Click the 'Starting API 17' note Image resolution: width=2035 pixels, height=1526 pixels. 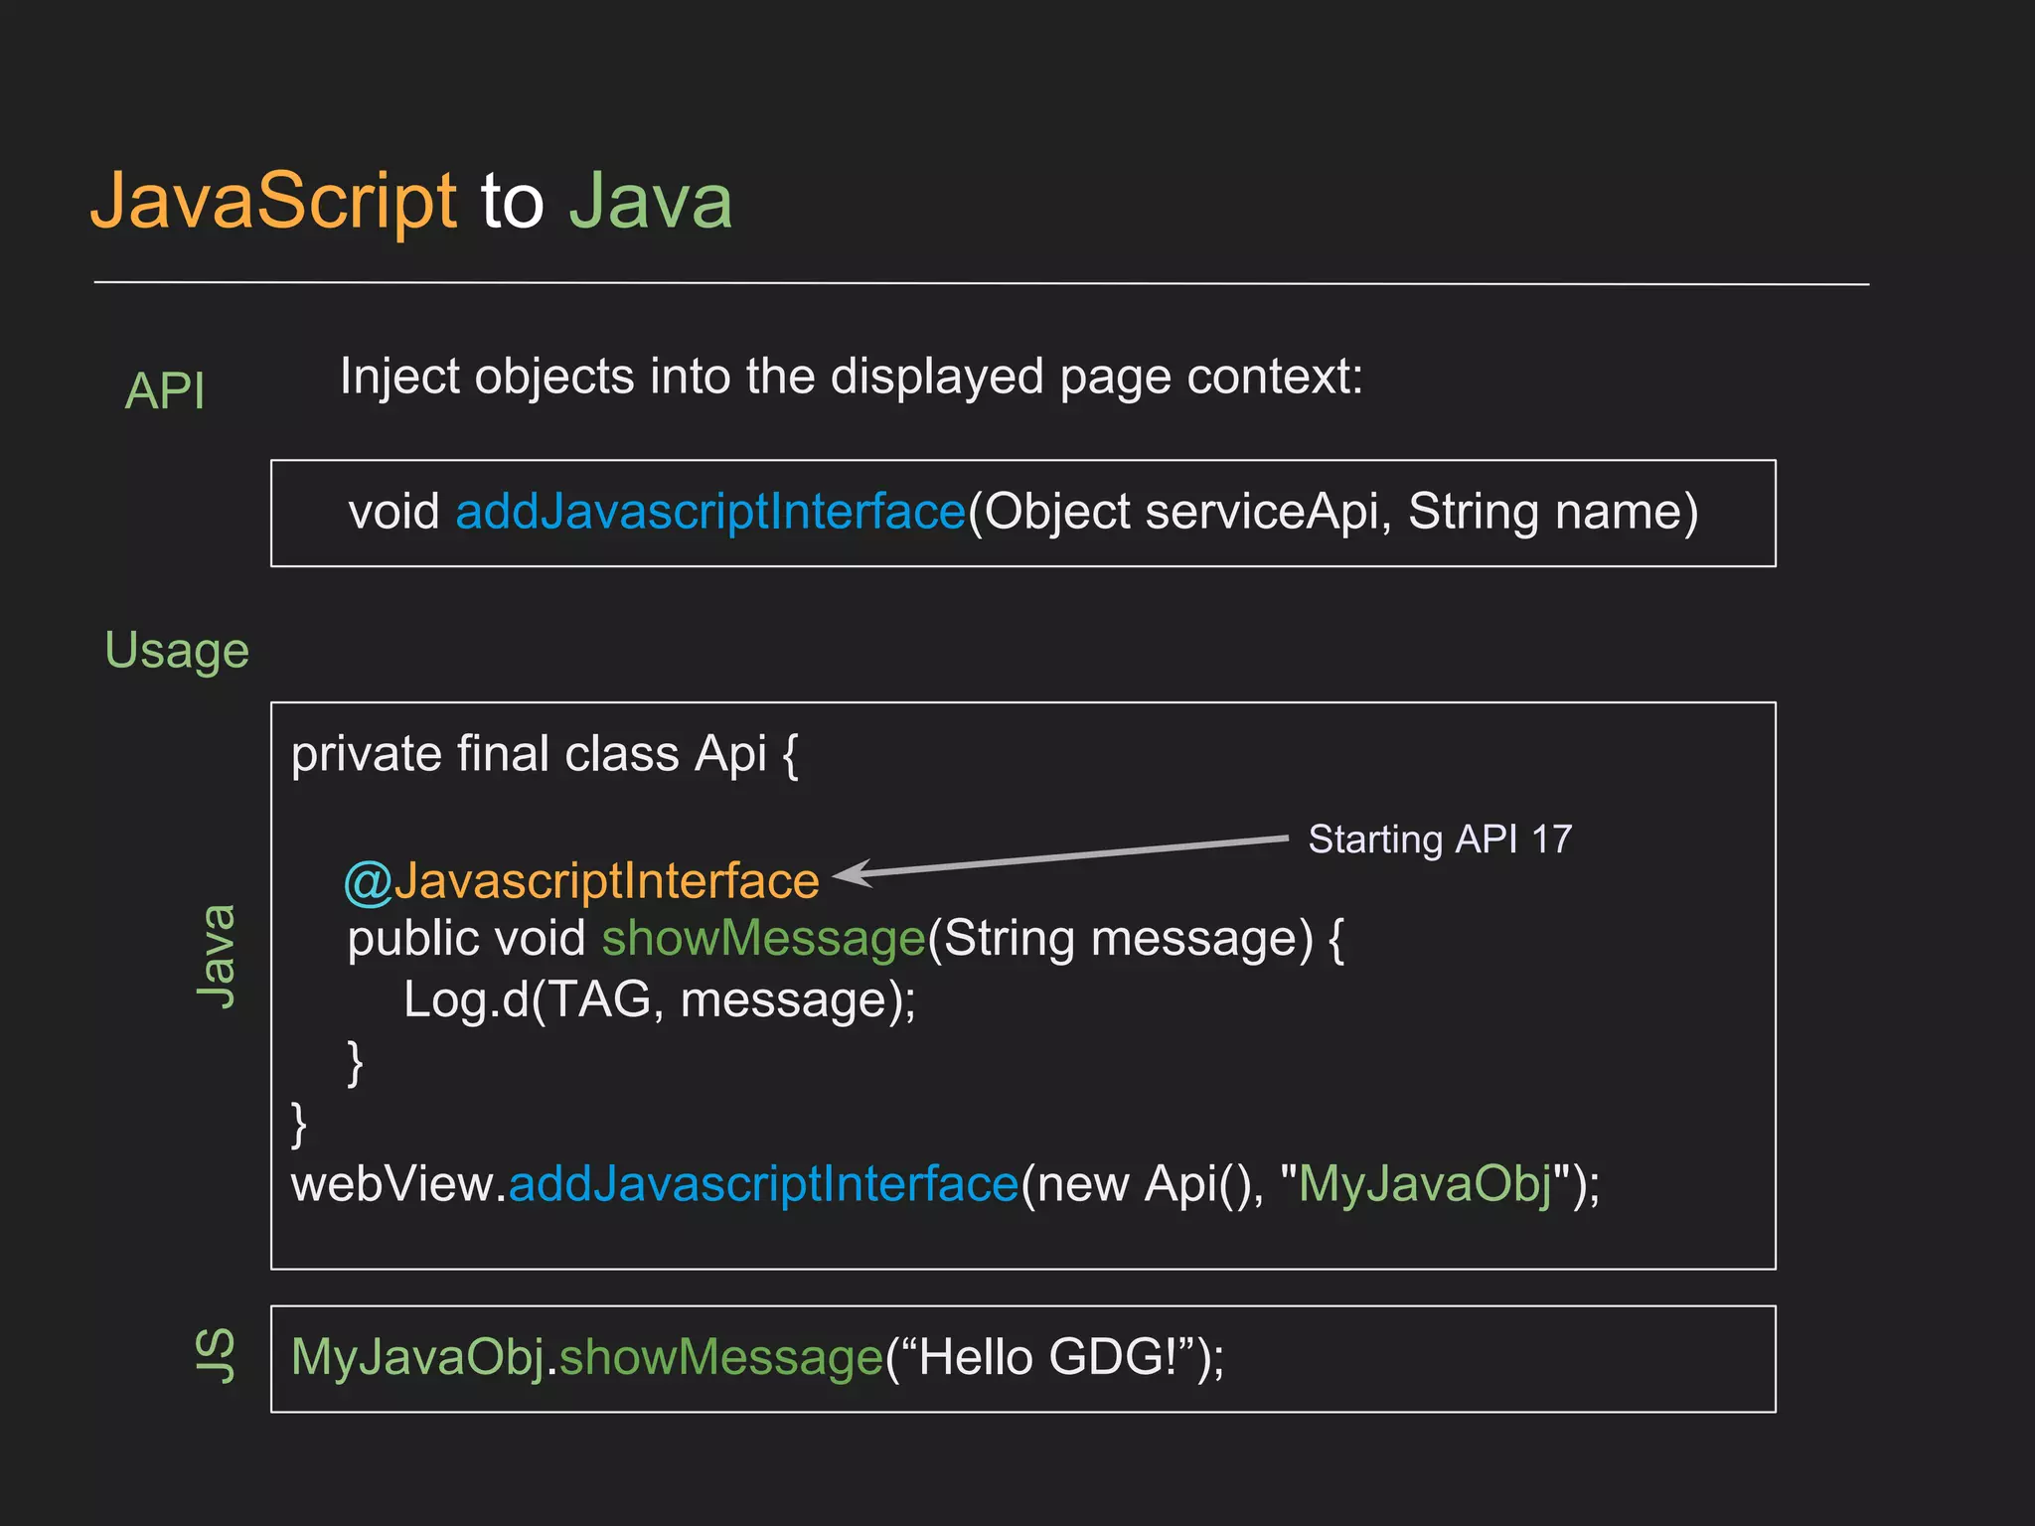pos(1440,839)
